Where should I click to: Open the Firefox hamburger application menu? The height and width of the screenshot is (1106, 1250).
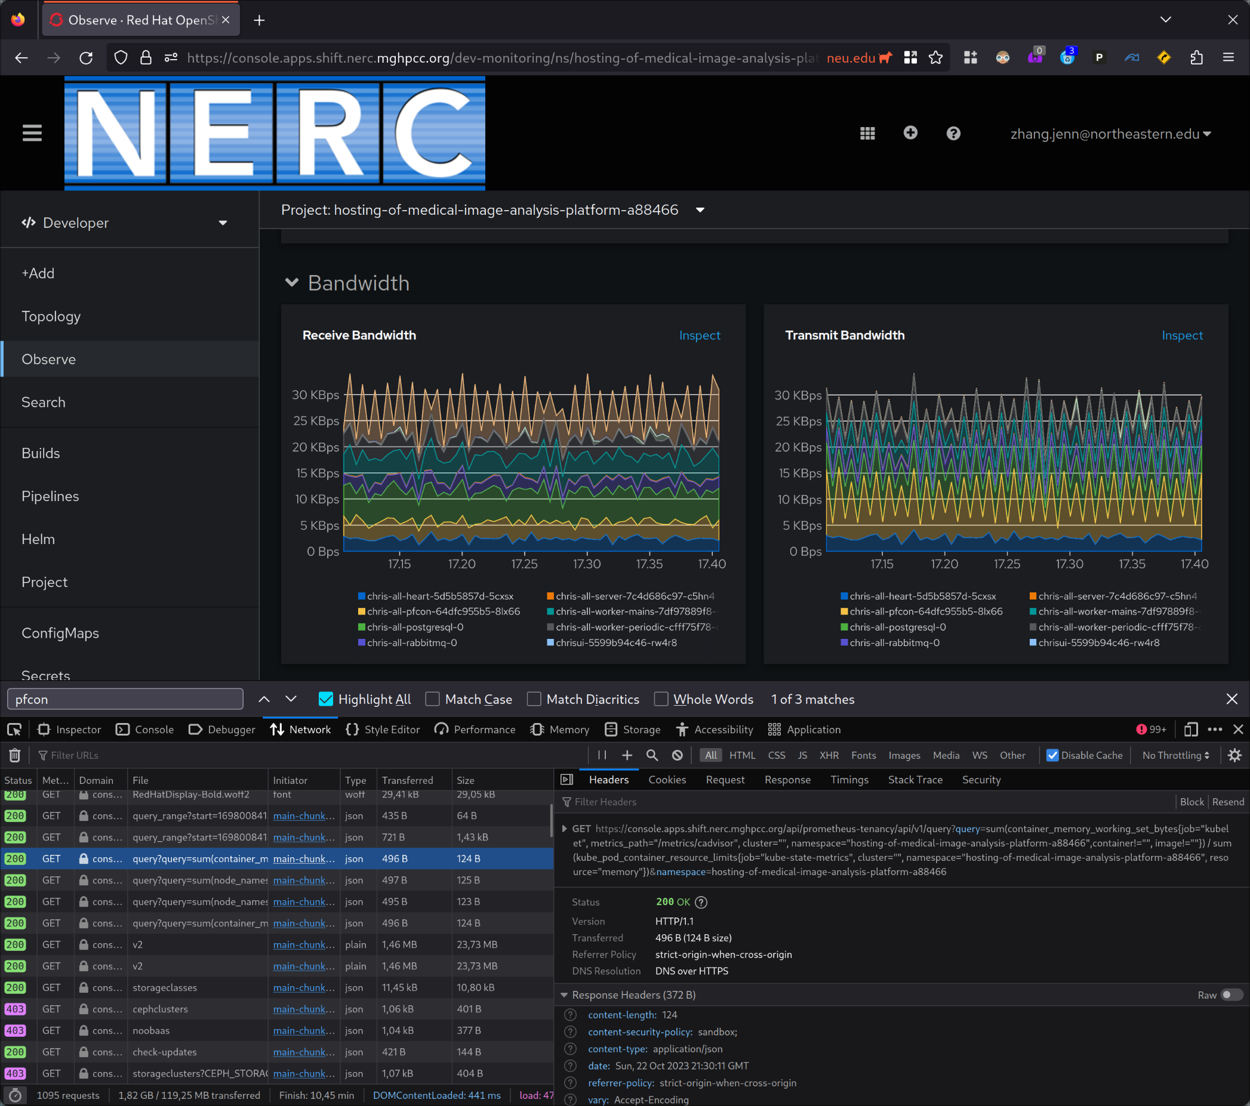click(1228, 57)
